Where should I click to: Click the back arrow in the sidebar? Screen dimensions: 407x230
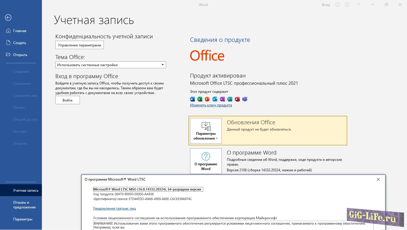click(8, 18)
